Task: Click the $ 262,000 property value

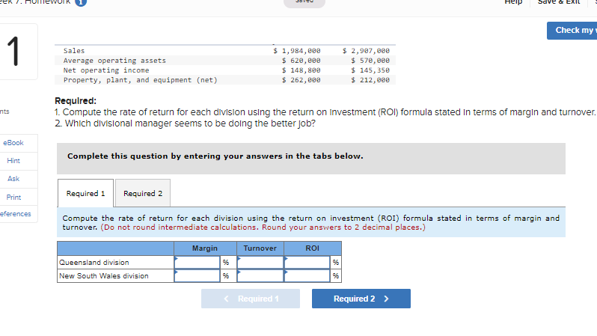Action: click(301, 80)
